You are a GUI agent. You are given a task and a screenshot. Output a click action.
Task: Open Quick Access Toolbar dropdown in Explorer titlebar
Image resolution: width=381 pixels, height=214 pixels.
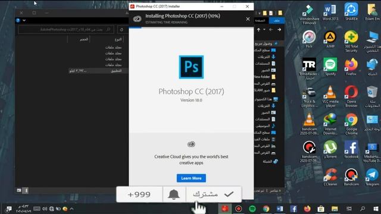tap(260, 13)
